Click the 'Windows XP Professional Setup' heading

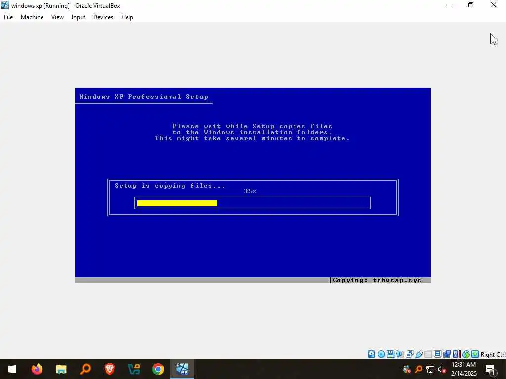pyautogui.click(x=144, y=96)
